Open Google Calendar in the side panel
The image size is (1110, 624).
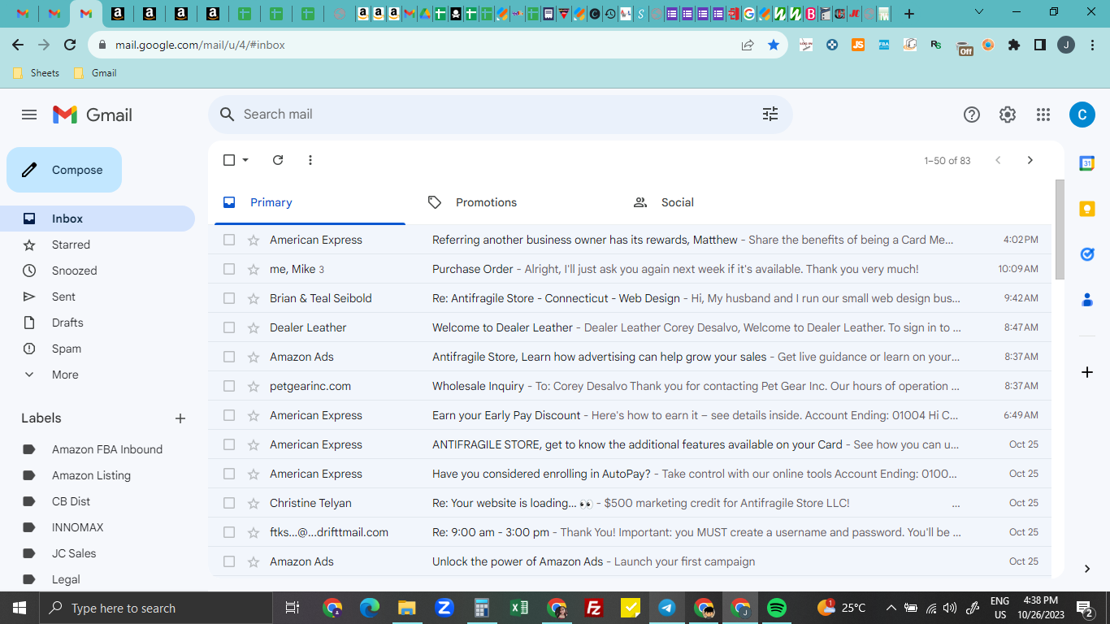[1087, 163]
